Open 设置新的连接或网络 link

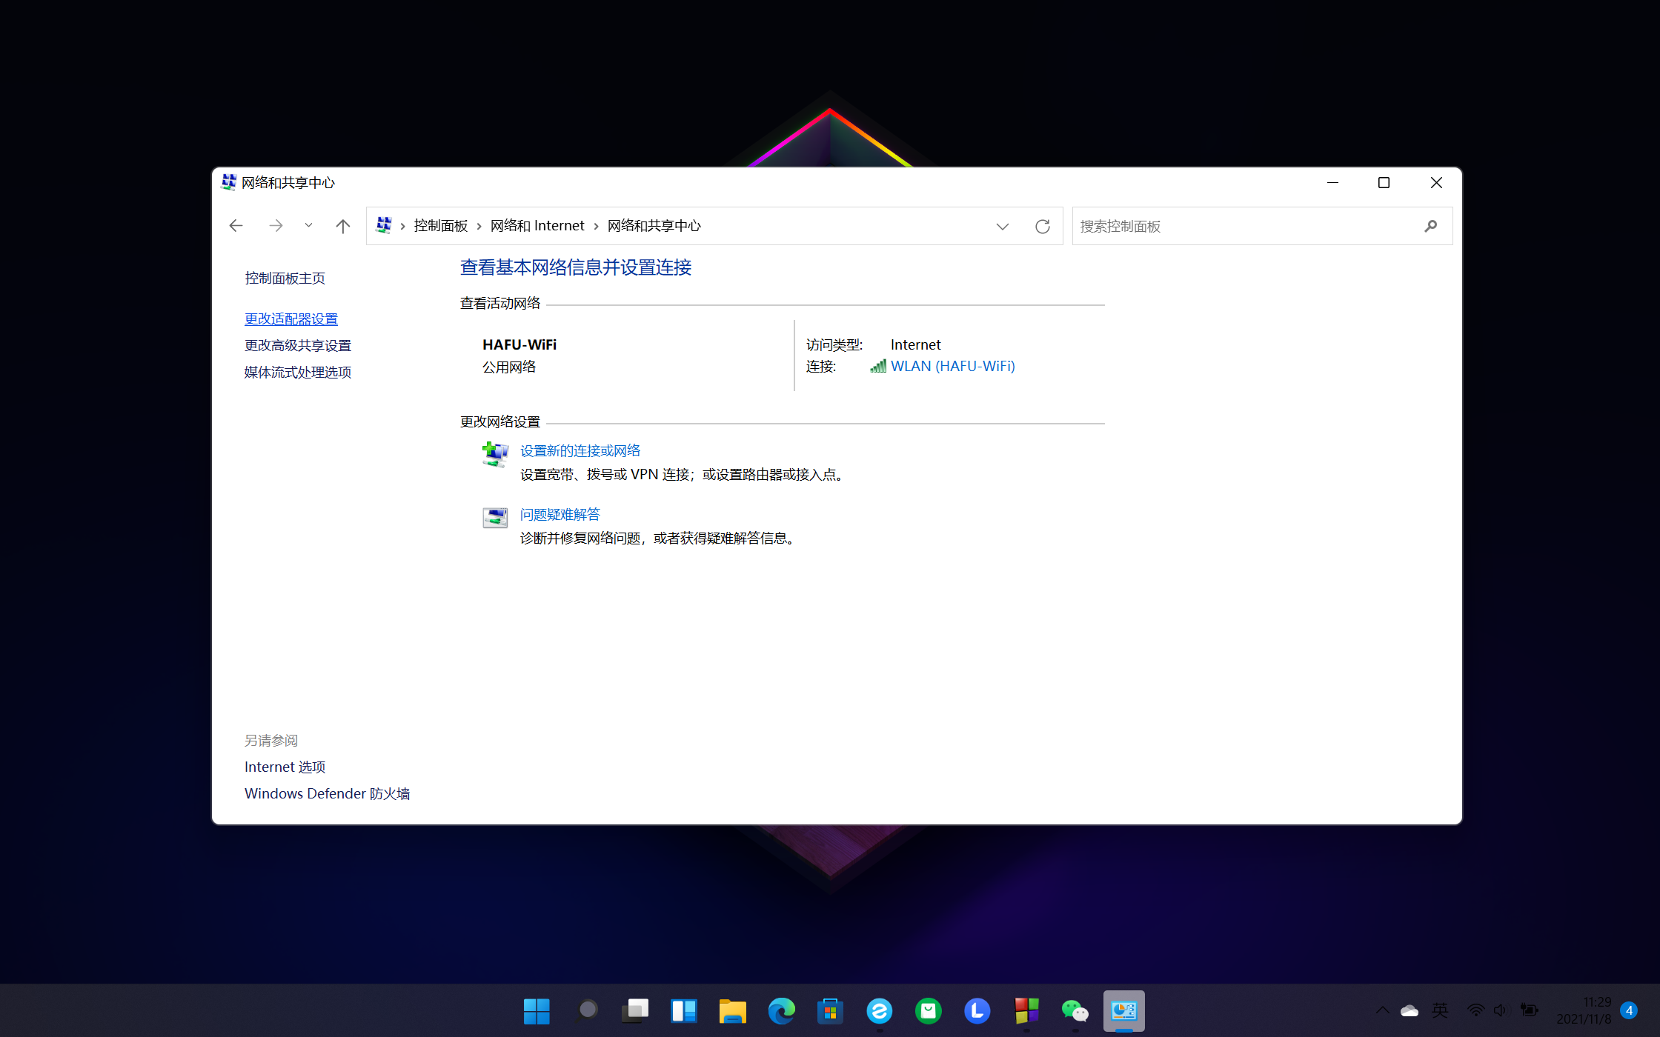pyautogui.click(x=580, y=450)
